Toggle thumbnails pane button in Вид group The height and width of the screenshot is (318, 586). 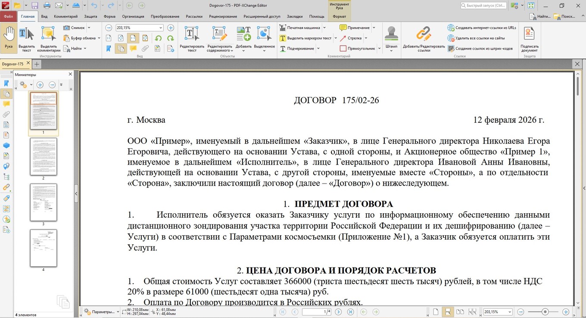tap(121, 49)
